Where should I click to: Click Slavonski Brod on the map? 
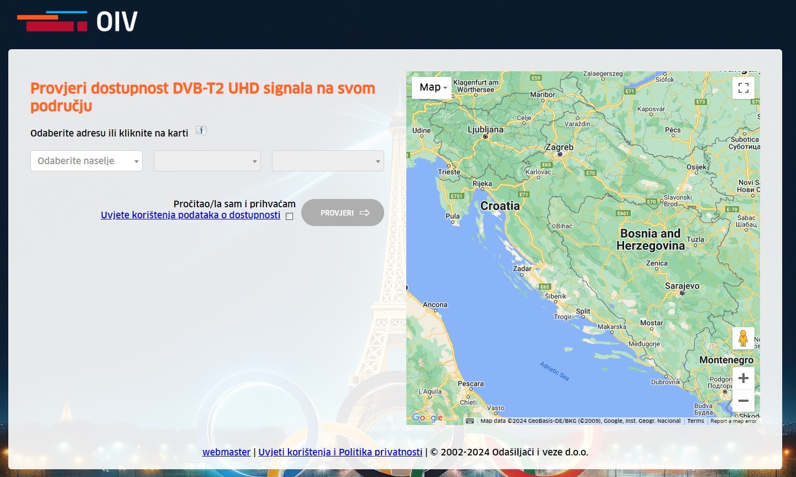click(678, 201)
